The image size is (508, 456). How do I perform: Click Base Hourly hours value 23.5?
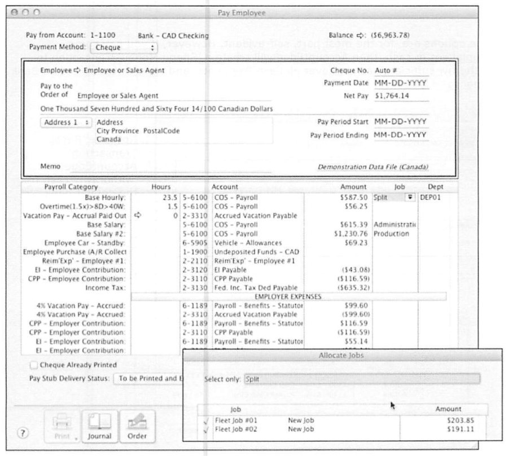170,198
